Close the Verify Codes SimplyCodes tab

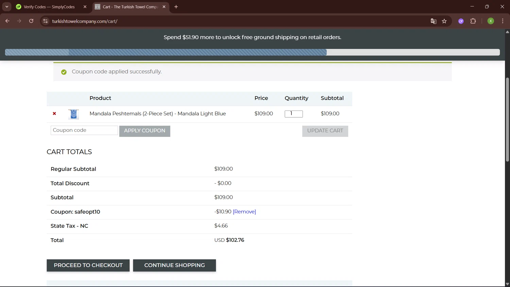(85, 7)
